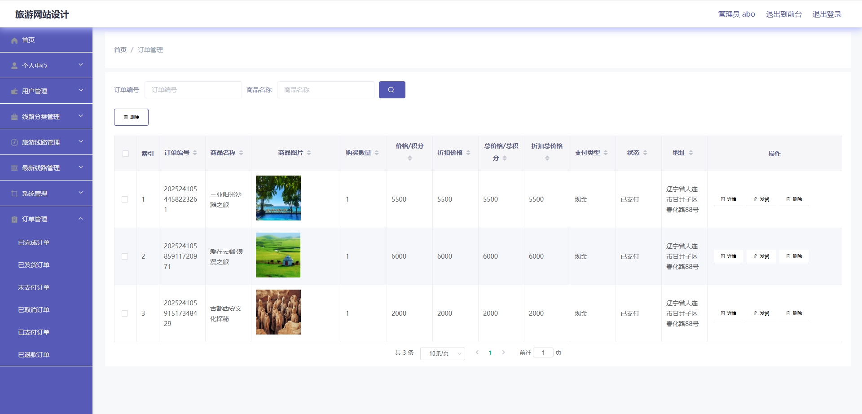Click the 订单管理 clipboard icon
Screen dimensions: 862x414
pos(14,220)
